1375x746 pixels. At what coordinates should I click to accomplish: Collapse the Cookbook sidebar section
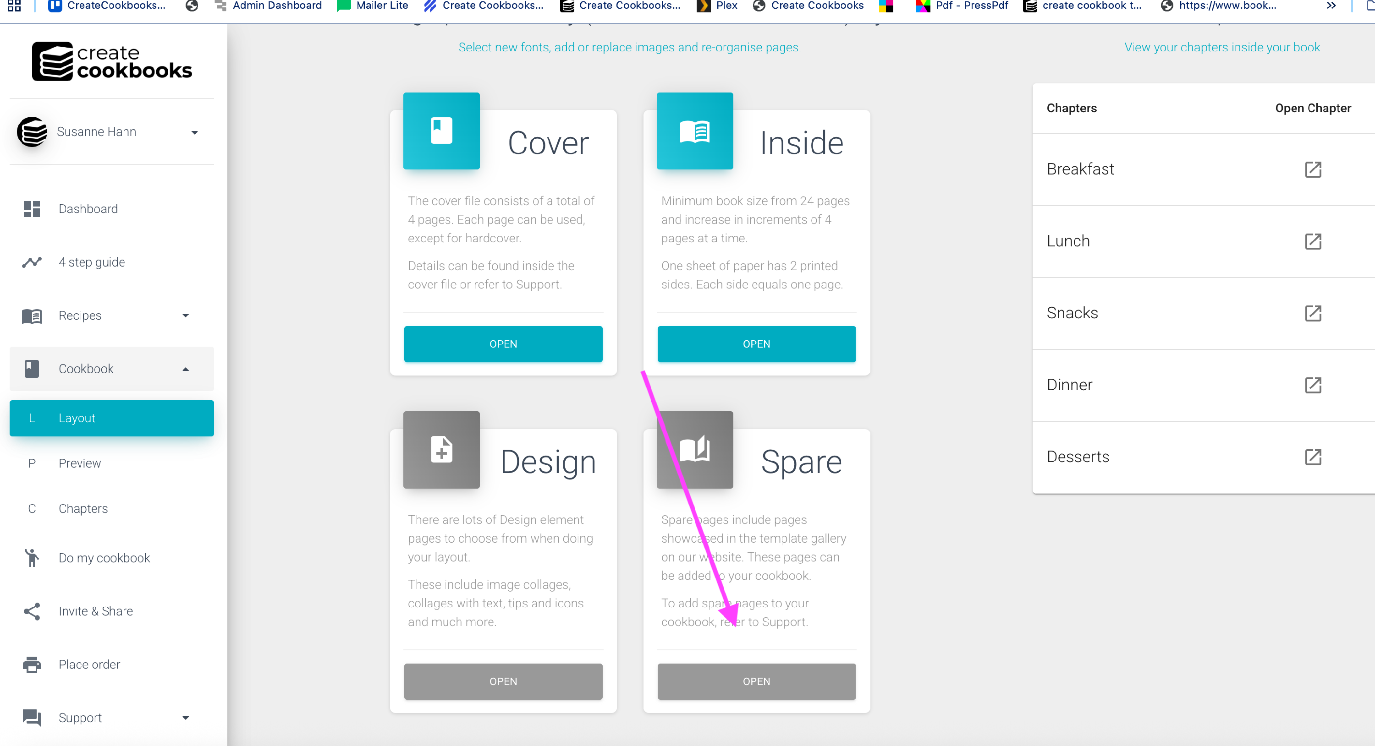coord(185,369)
